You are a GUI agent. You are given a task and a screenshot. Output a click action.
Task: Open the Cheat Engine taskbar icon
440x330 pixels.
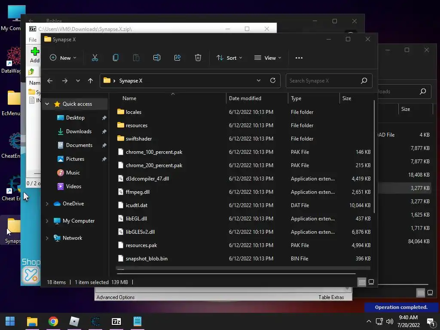tap(95, 321)
